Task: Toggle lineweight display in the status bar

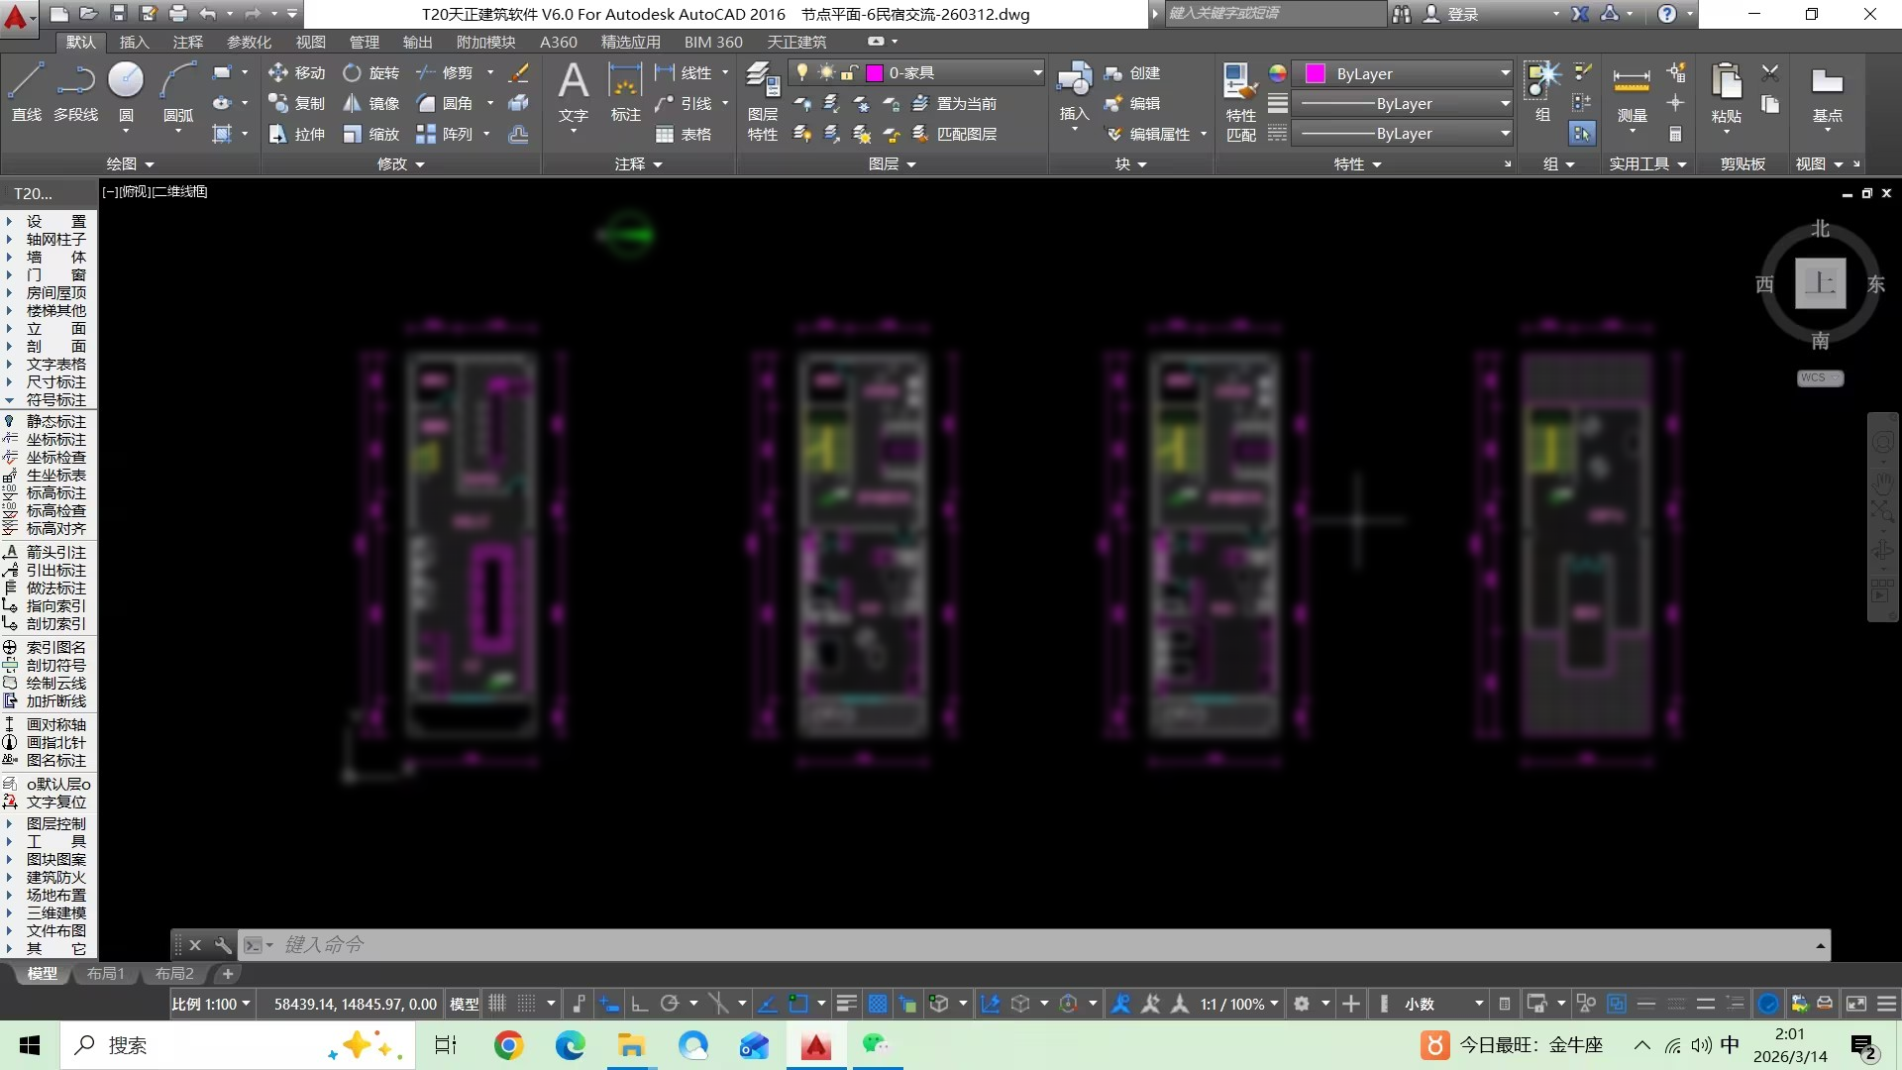Action: pyautogui.click(x=846, y=1004)
